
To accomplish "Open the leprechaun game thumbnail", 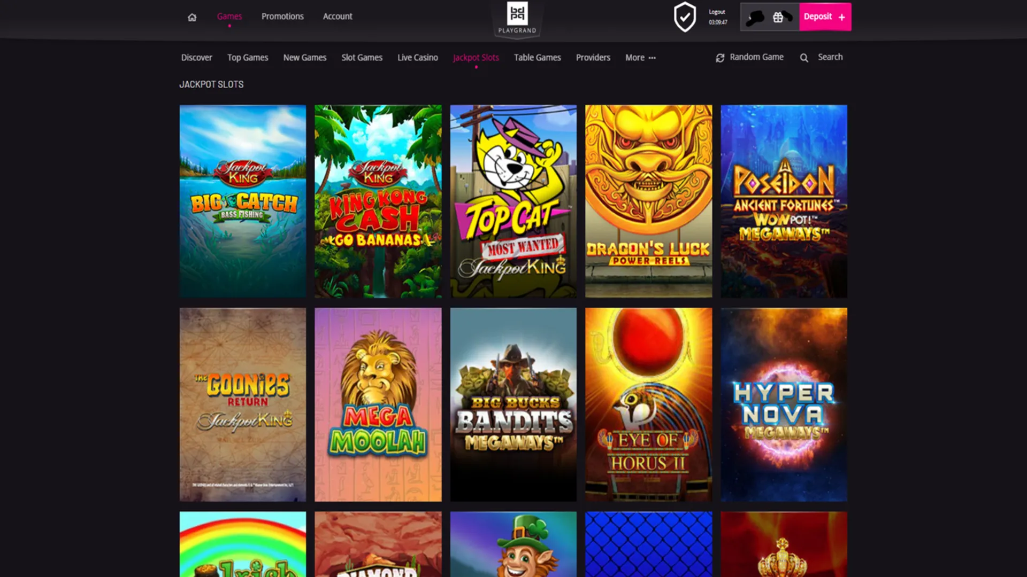I will click(513, 544).
